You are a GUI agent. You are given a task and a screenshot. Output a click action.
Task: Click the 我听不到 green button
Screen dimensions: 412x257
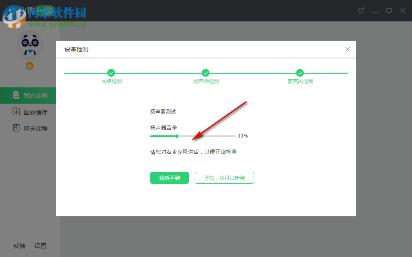169,177
